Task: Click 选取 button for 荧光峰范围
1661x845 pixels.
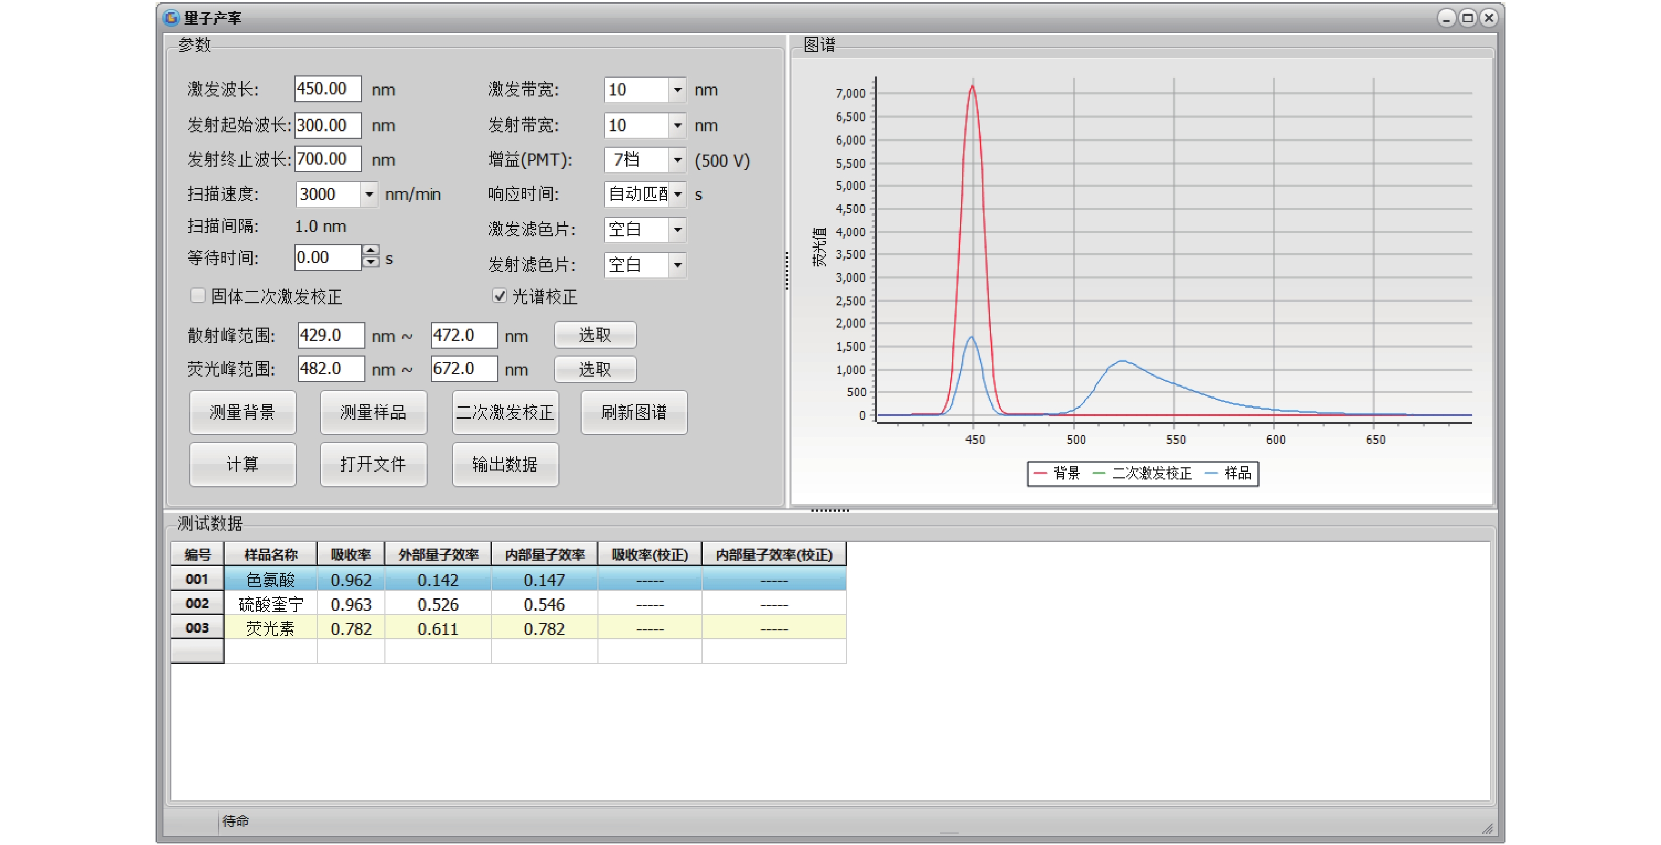Action: 594,369
